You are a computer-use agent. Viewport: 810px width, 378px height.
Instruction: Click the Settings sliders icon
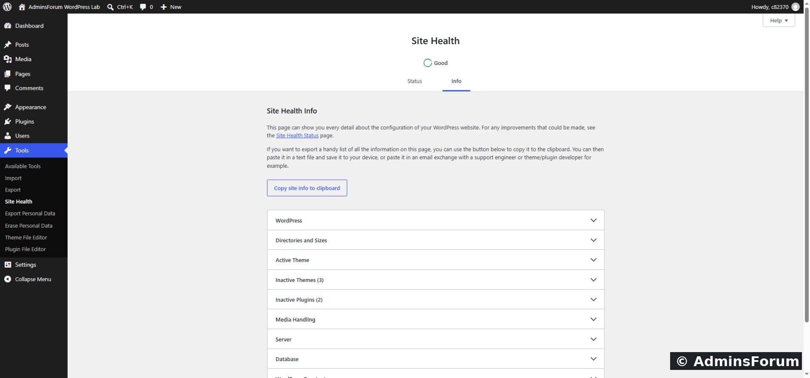coord(8,265)
